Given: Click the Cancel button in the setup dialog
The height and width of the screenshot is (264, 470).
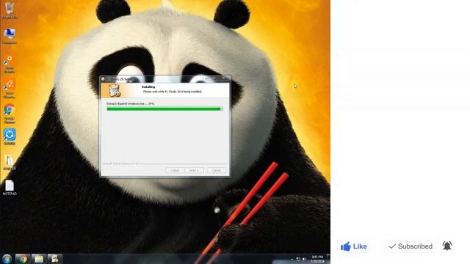Looking at the screenshot, I should 216,170.
